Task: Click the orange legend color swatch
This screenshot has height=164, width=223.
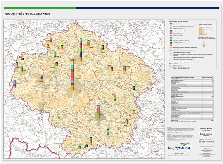Action: [x=171, y=45]
